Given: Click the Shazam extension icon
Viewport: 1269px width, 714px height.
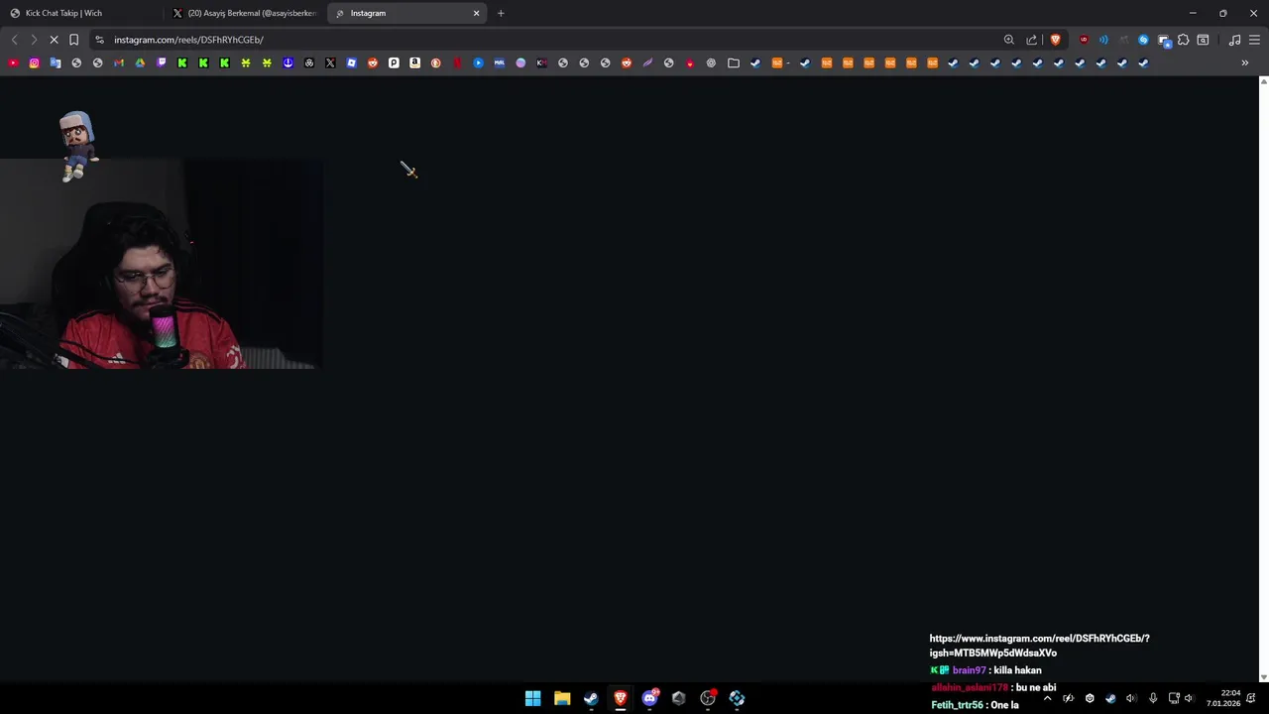Looking at the screenshot, I should [x=1143, y=40].
